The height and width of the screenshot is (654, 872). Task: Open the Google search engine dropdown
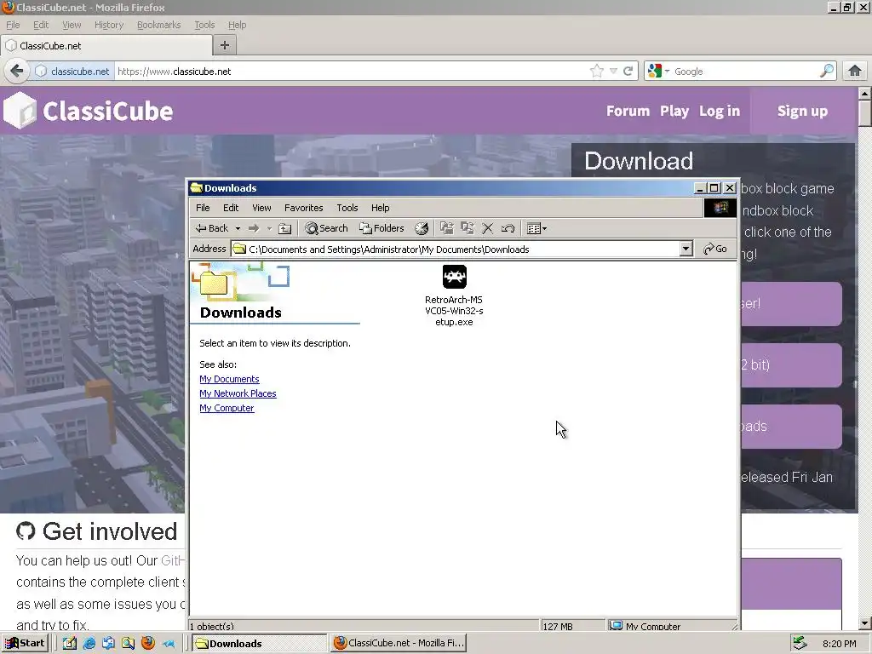tap(658, 71)
